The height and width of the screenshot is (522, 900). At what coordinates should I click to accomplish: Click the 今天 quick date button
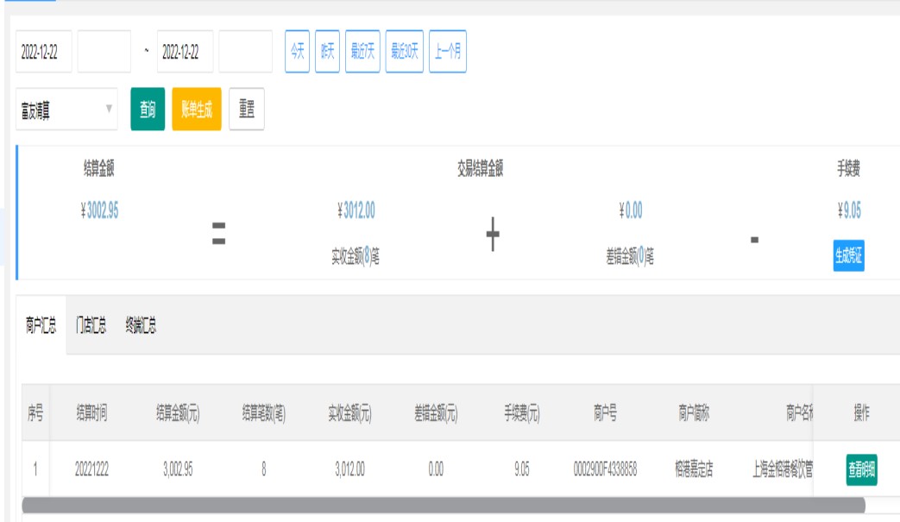coord(297,52)
